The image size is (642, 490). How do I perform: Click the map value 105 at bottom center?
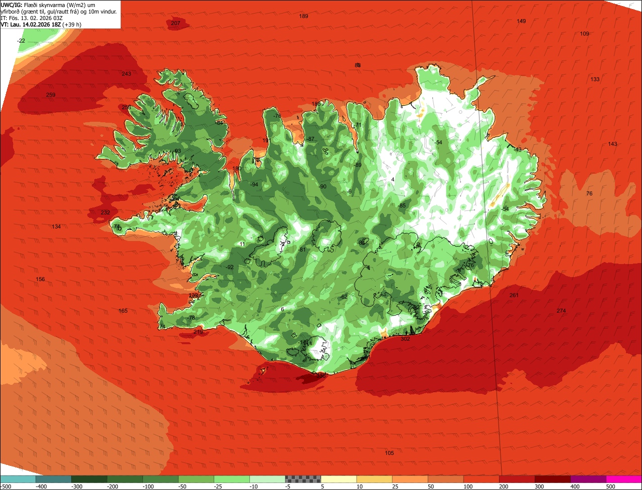point(389,453)
